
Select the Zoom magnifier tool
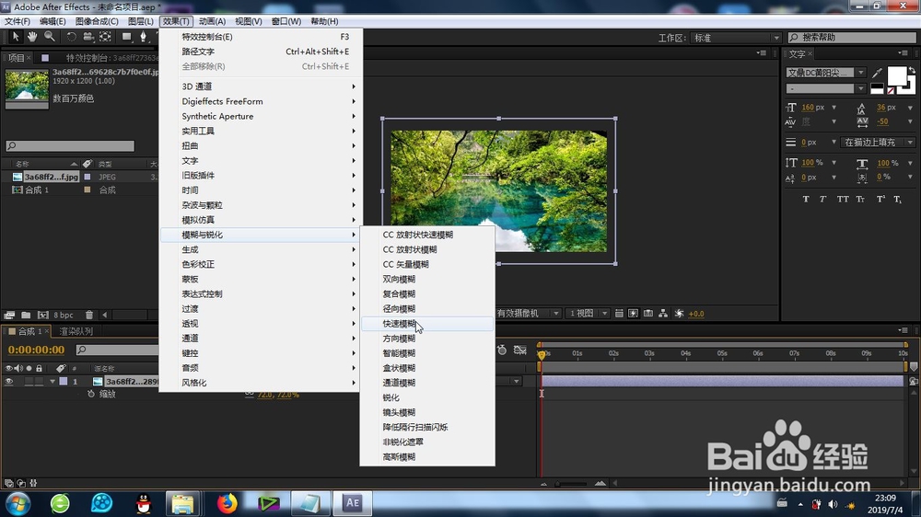point(50,37)
